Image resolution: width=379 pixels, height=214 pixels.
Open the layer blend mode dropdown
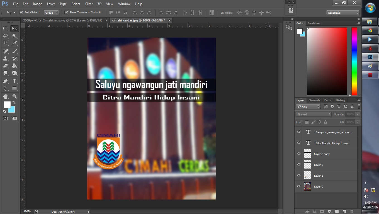[313, 114]
